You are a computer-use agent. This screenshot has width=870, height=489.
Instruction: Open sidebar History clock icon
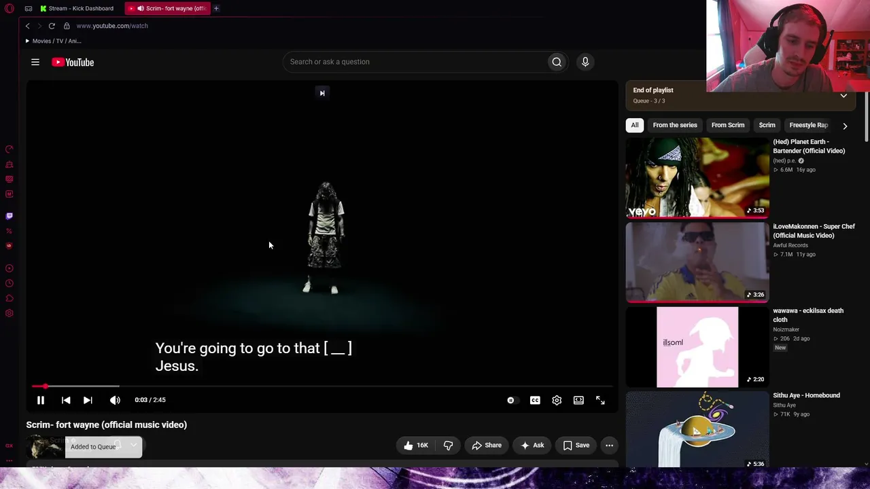click(x=10, y=283)
